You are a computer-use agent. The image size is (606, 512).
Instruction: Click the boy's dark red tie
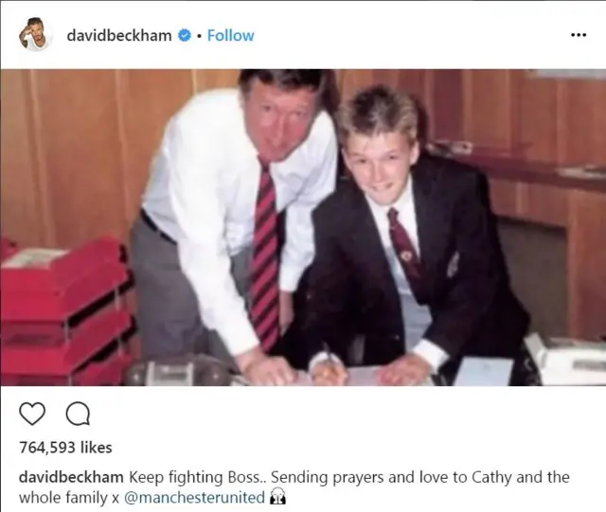point(404,241)
